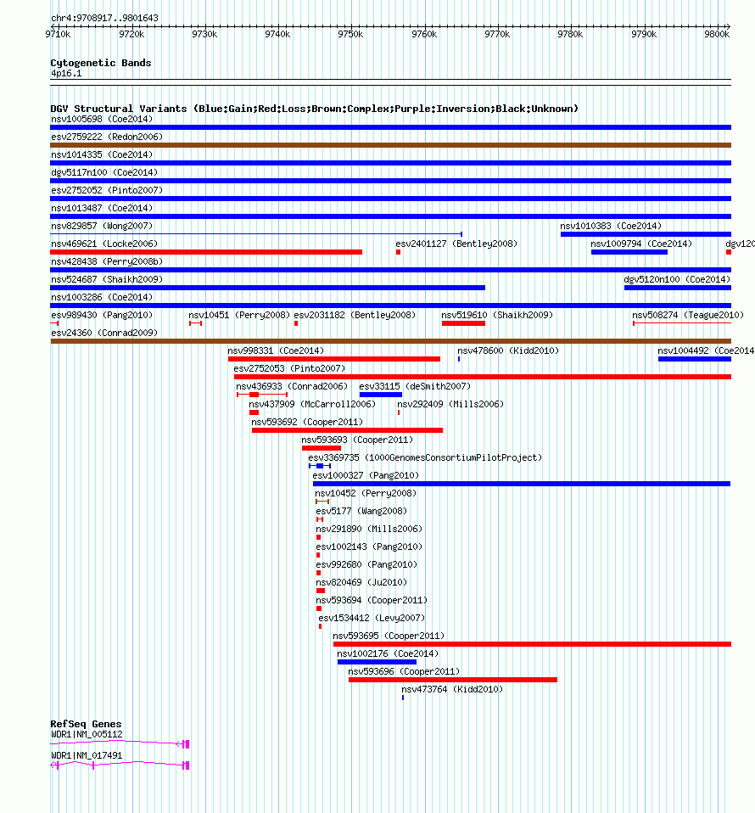Viewport: 755px width, 813px height.
Task: Click the 9710k ruler position label
Action: point(58,34)
